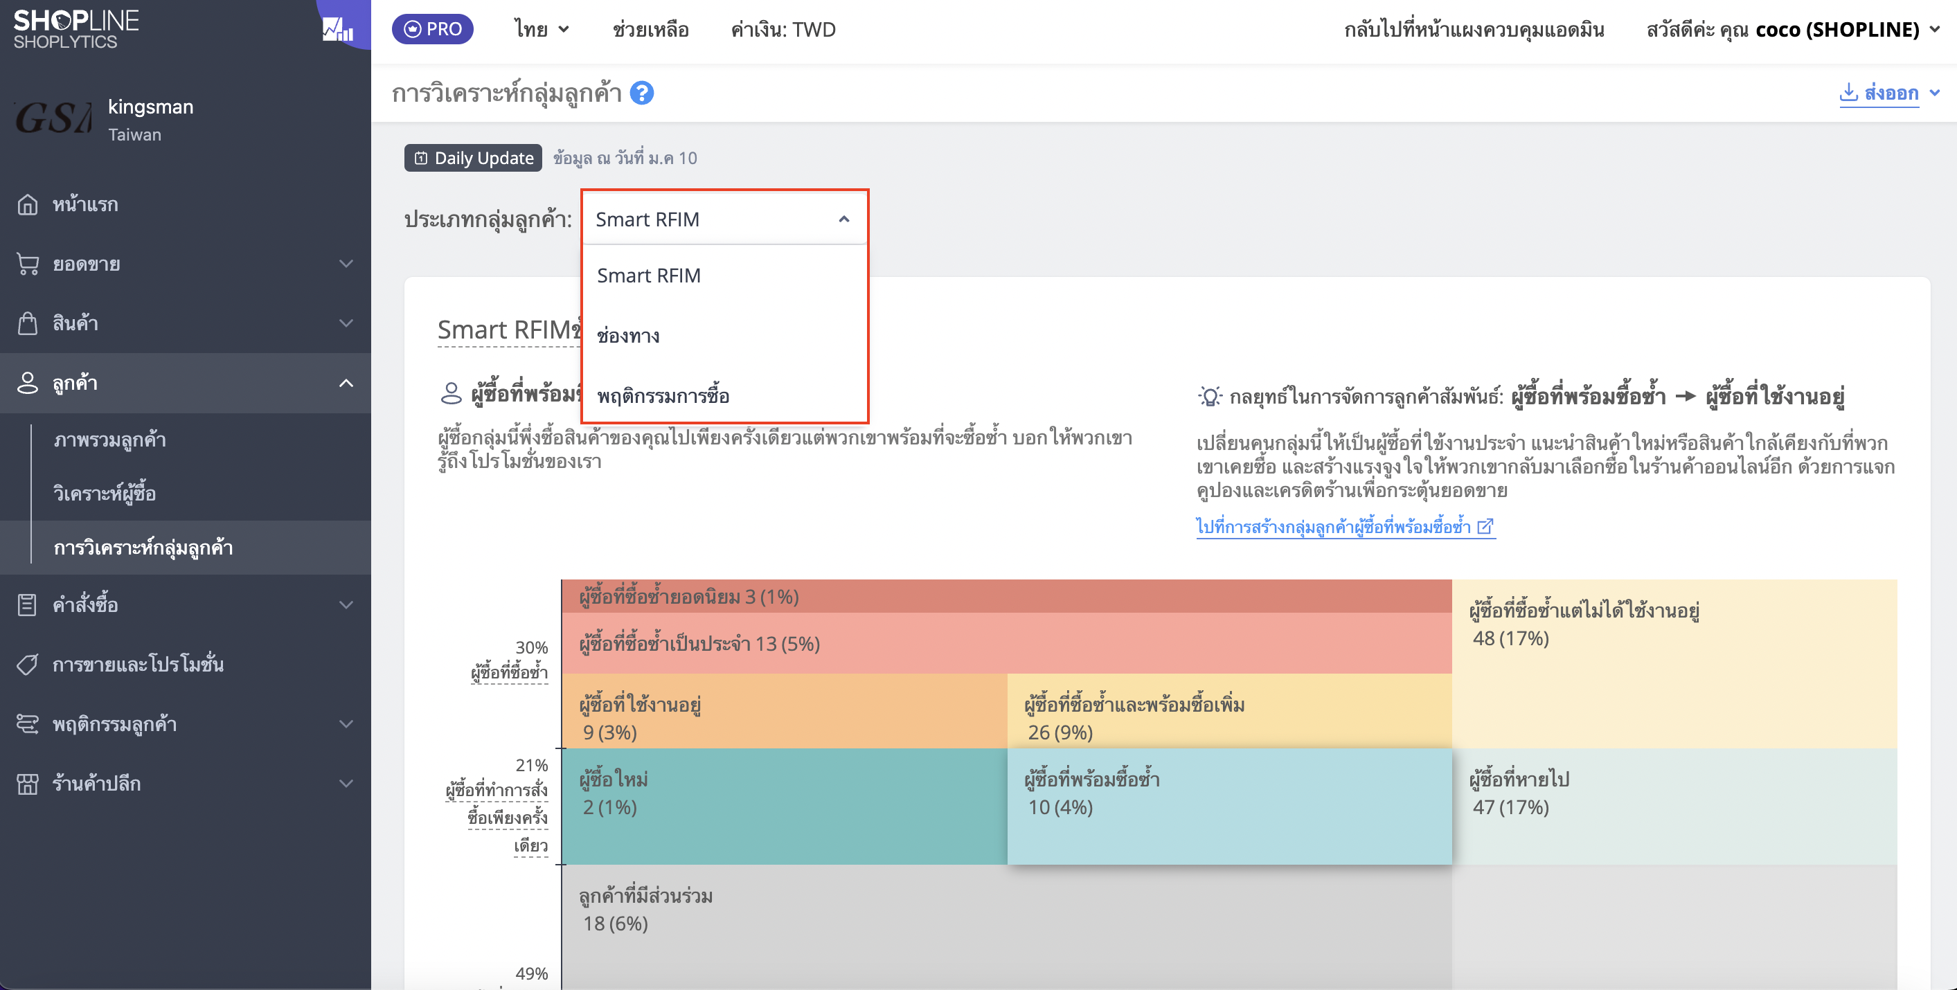Click the PRO badge button
This screenshot has width=1957, height=990.
pyautogui.click(x=432, y=30)
